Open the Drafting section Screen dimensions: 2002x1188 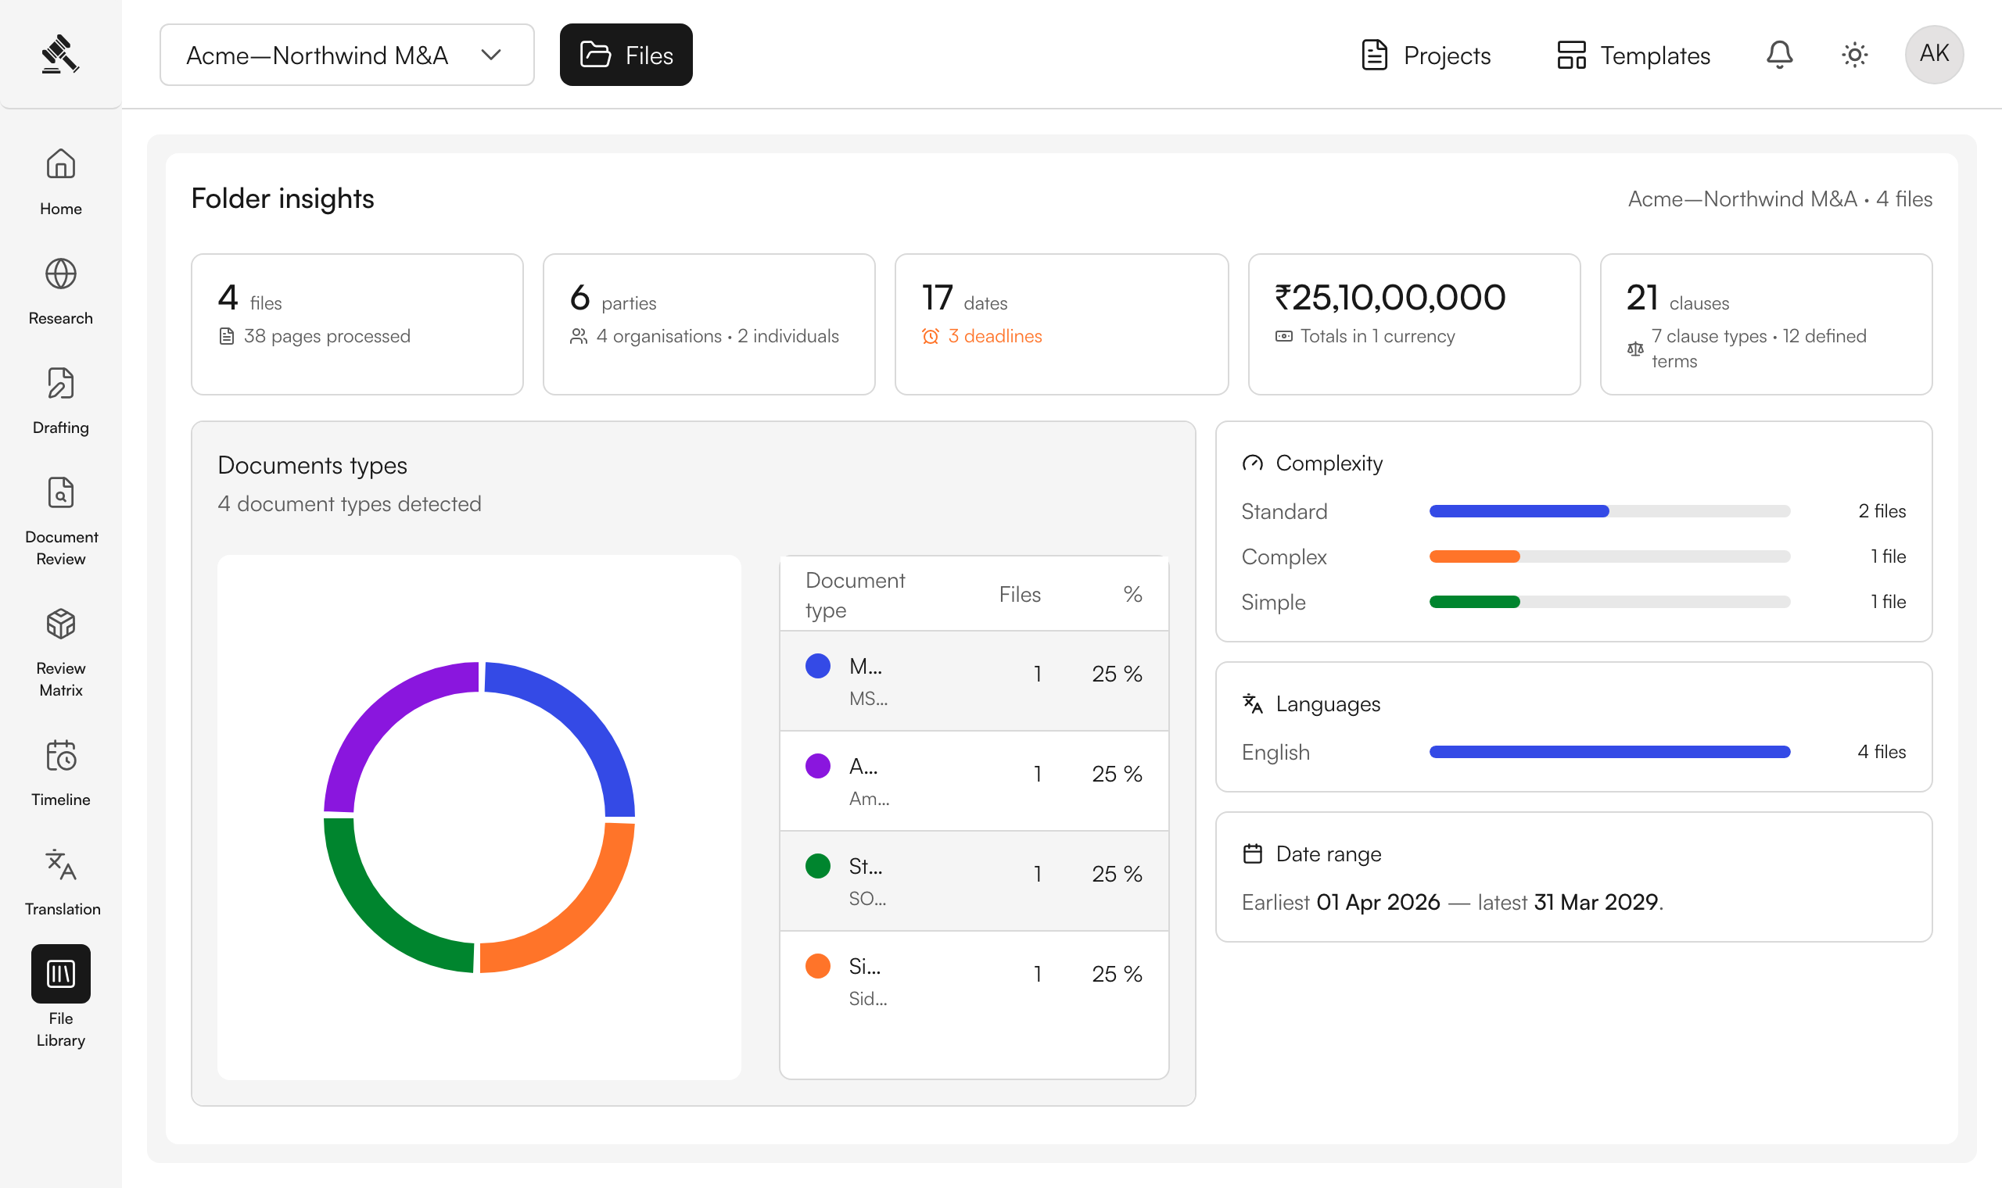pyautogui.click(x=61, y=401)
